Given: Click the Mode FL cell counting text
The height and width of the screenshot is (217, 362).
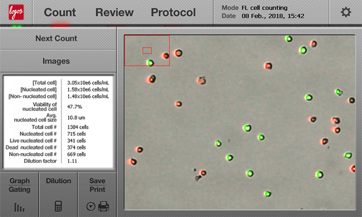Looking at the screenshot, I should 254,8.
